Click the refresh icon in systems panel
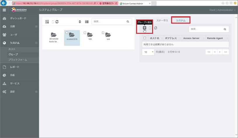238x138 pixels. (156, 28)
